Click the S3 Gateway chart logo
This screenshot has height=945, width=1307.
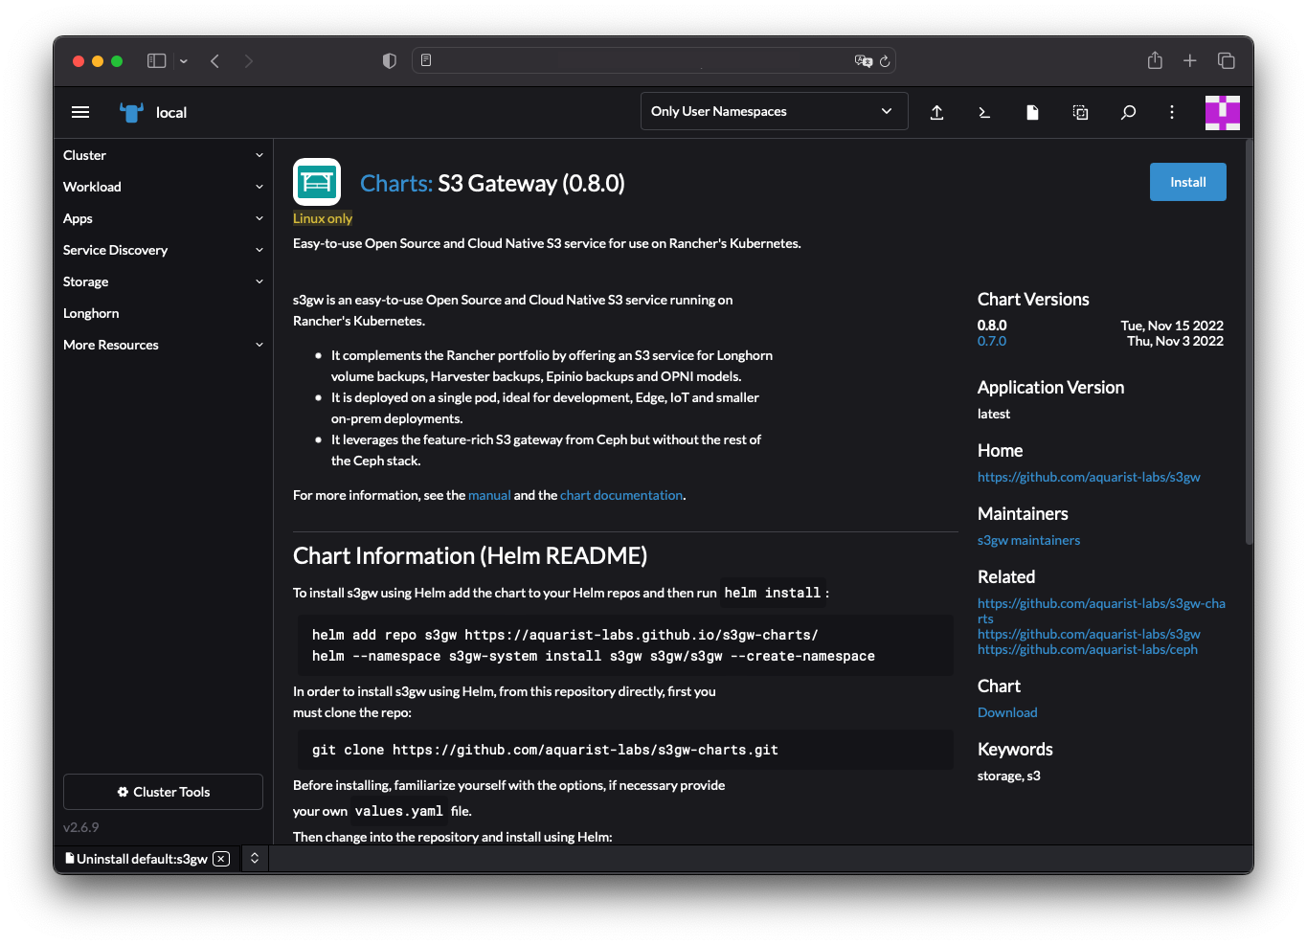(x=317, y=182)
